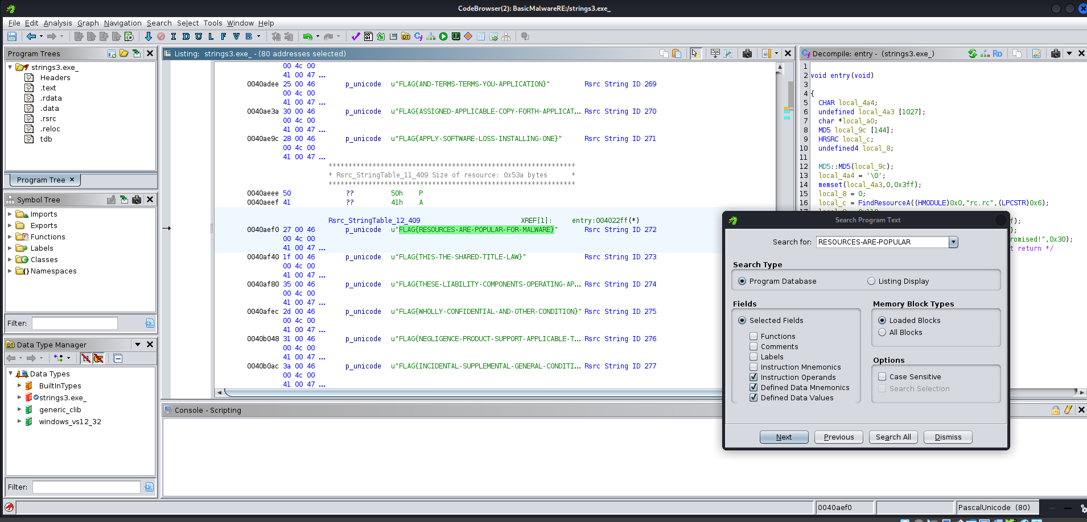Click the Save file icon in toolbar
The image size is (1087, 522).
pyautogui.click(x=12, y=36)
